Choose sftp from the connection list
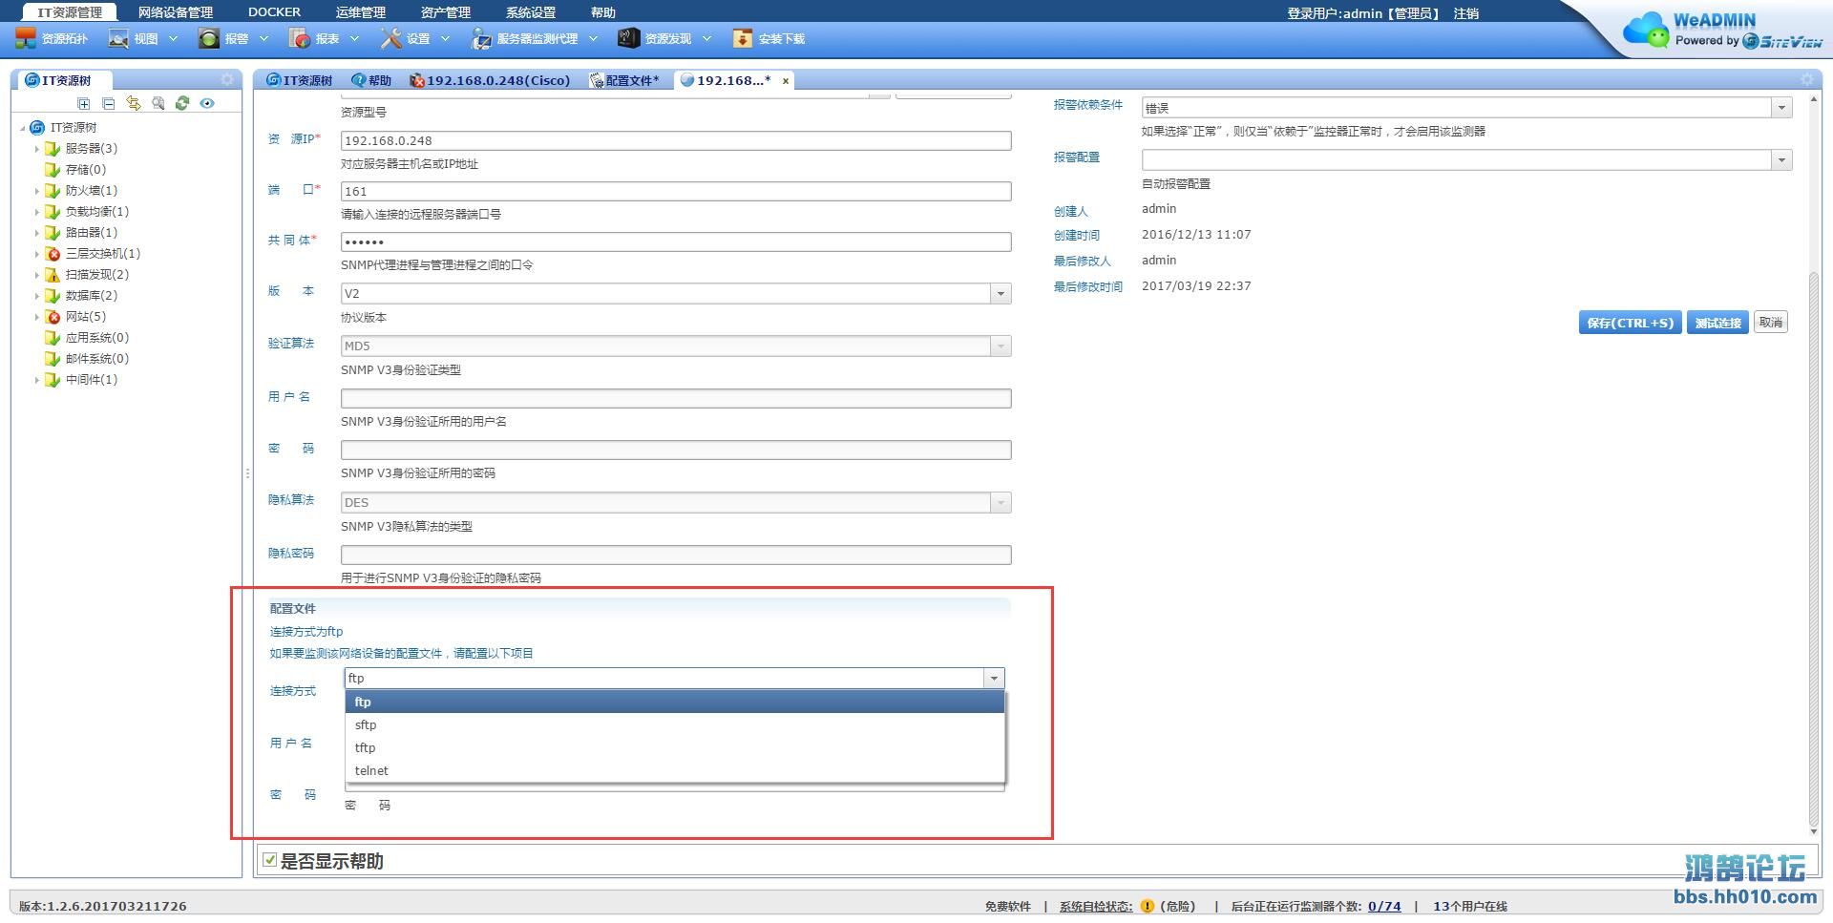The image size is (1833, 923). click(x=675, y=724)
